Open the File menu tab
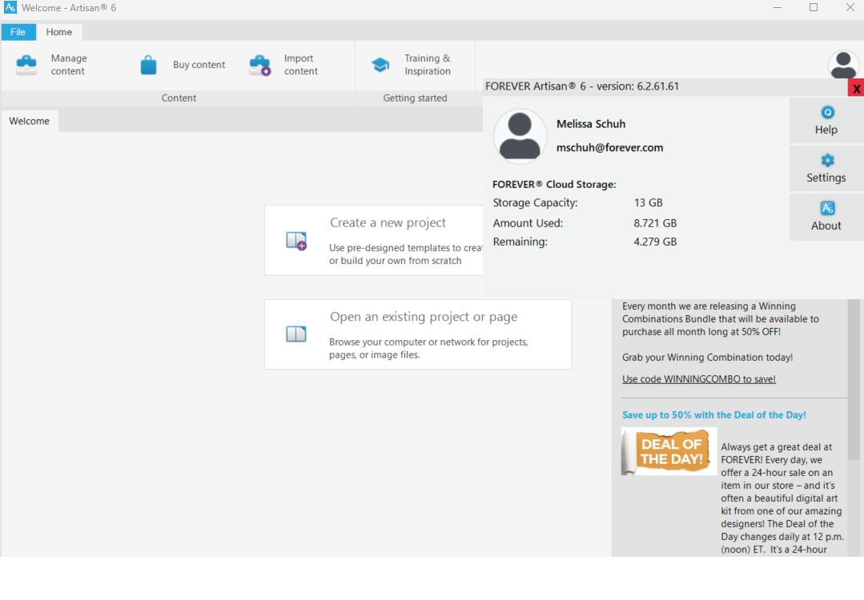Screen dimensions: 864x600 coord(18,32)
